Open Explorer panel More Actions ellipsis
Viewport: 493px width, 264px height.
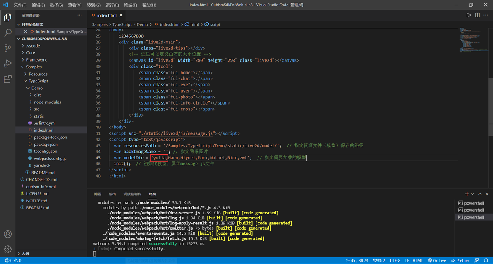(x=79, y=15)
